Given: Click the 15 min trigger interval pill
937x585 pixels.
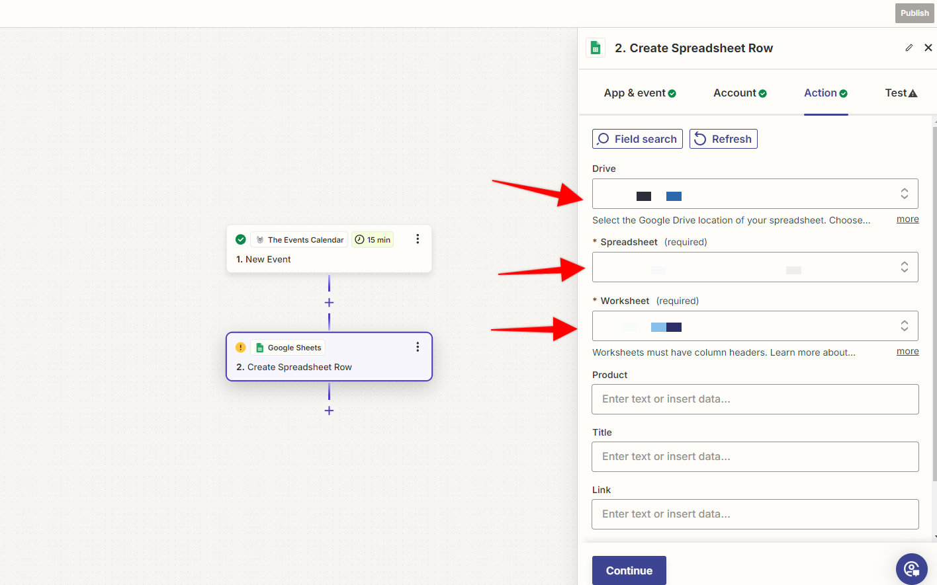Looking at the screenshot, I should [373, 239].
